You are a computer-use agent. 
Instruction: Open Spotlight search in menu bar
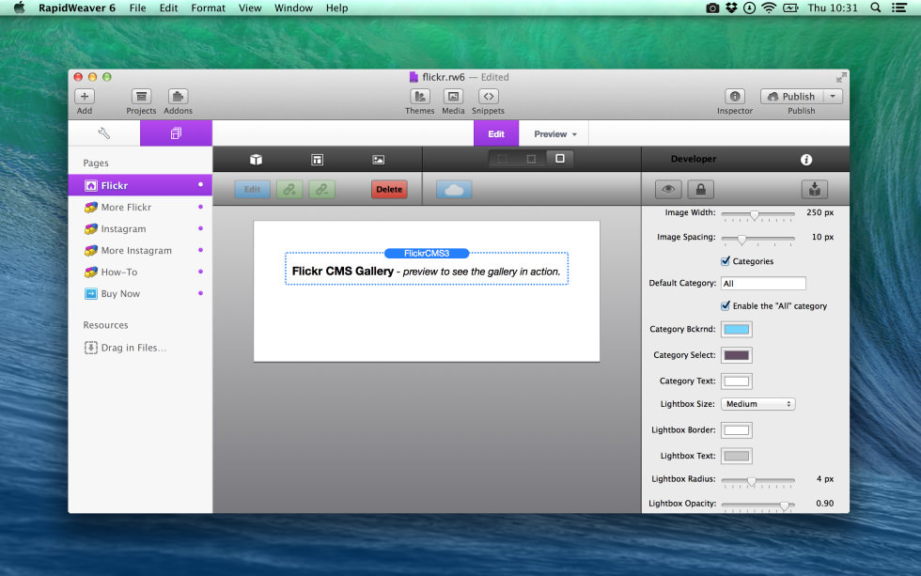(875, 8)
